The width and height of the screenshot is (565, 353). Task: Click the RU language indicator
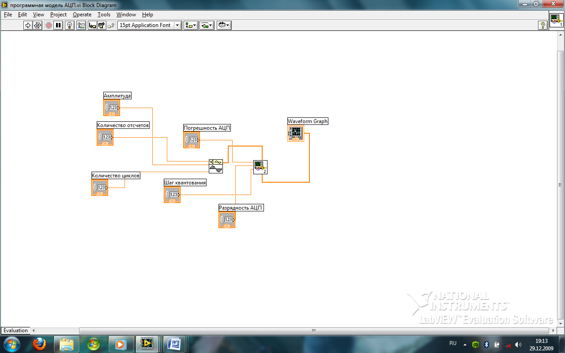click(x=453, y=343)
